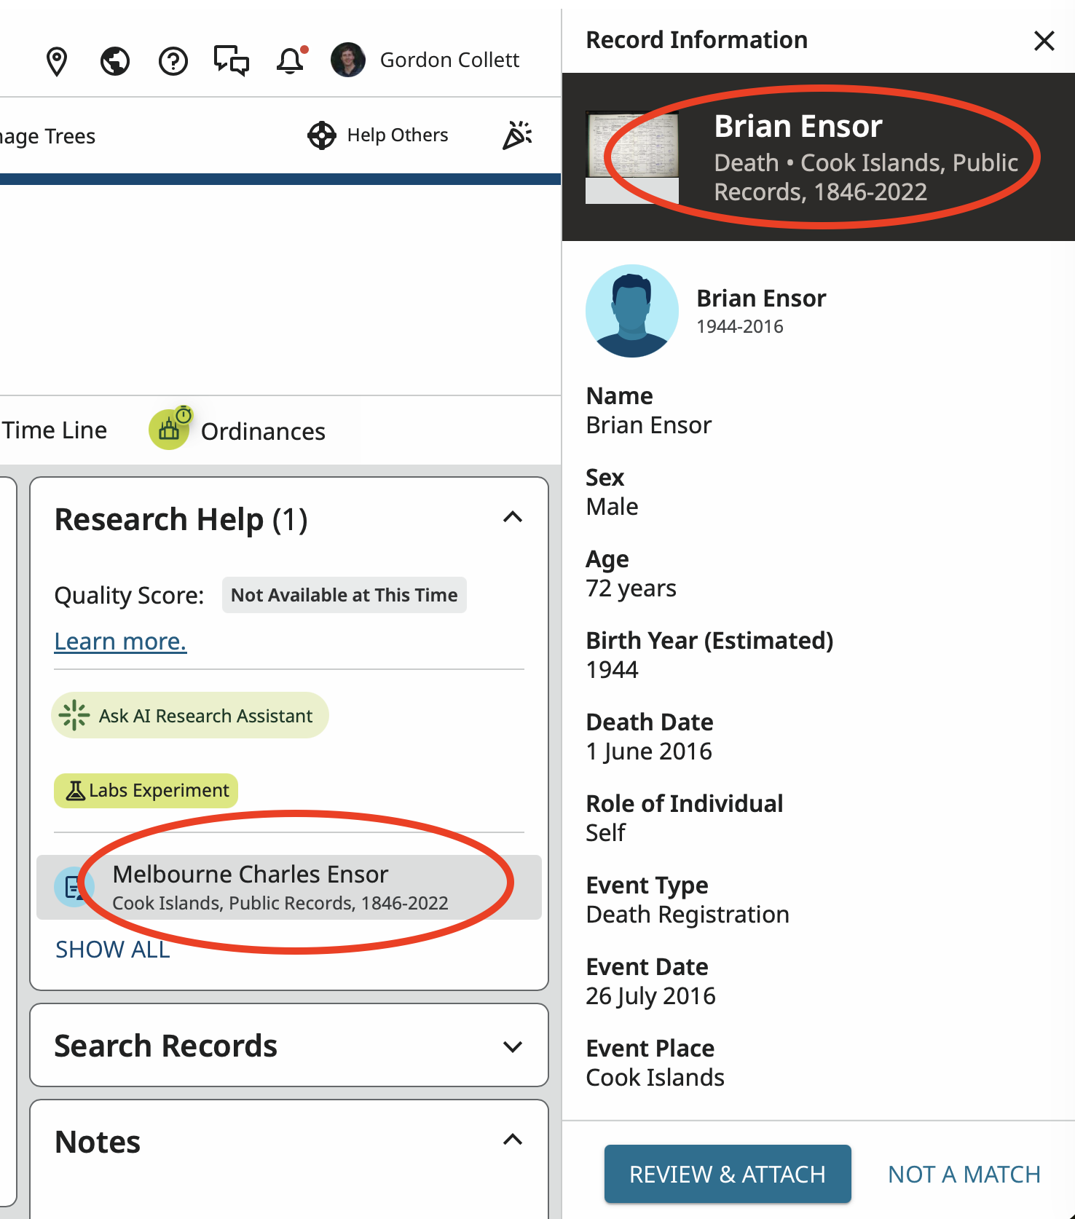Image resolution: width=1075 pixels, height=1219 pixels.
Task: Click the Notes heading
Action: [98, 1142]
